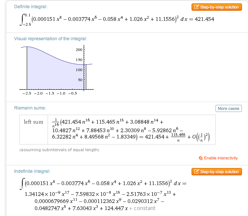Click the More cases button

(x=229, y=108)
